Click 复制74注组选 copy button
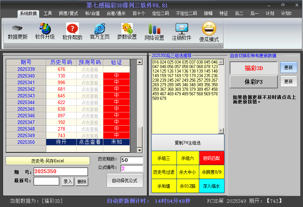The width and height of the screenshot is (303, 207). click(188, 142)
